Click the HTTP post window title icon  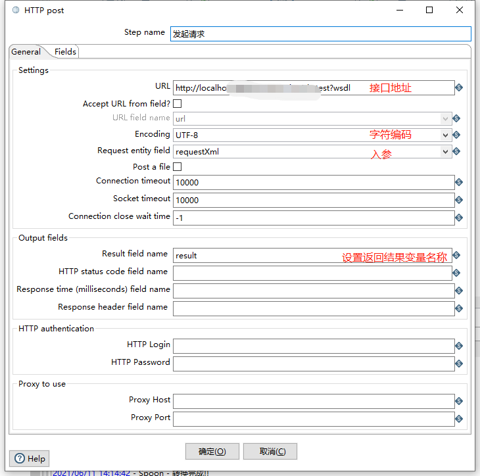pyautogui.click(x=16, y=10)
